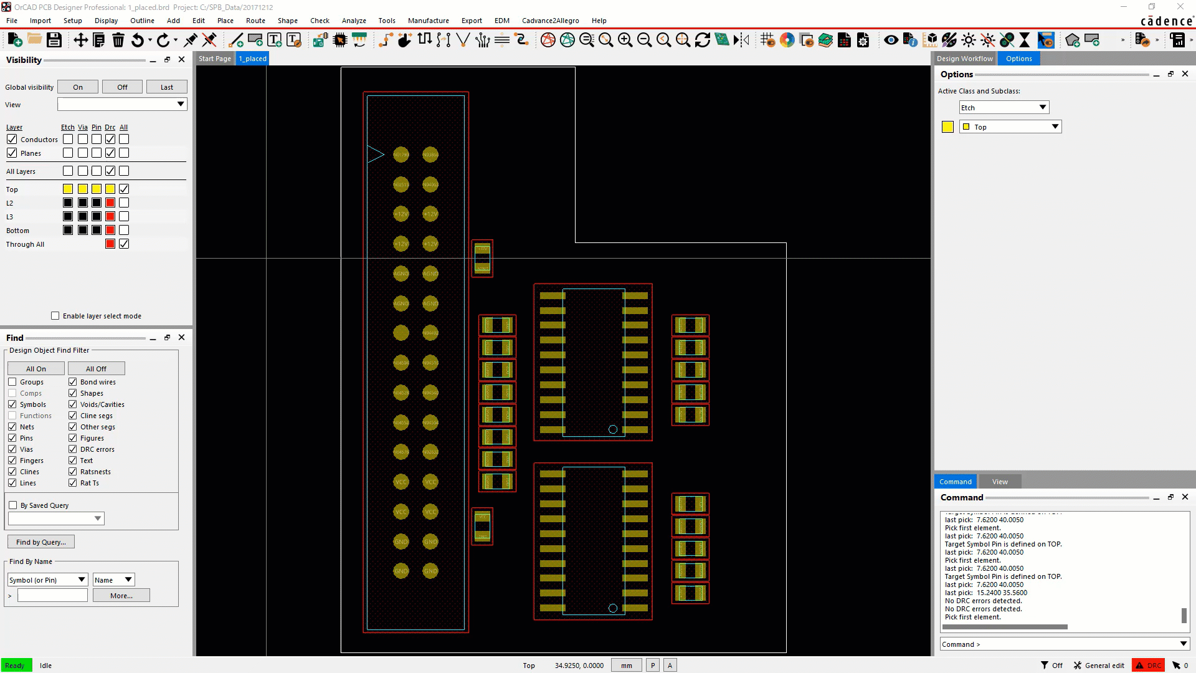Open the Top subclass dropdown
This screenshot has width=1196, height=673.
(1010, 126)
